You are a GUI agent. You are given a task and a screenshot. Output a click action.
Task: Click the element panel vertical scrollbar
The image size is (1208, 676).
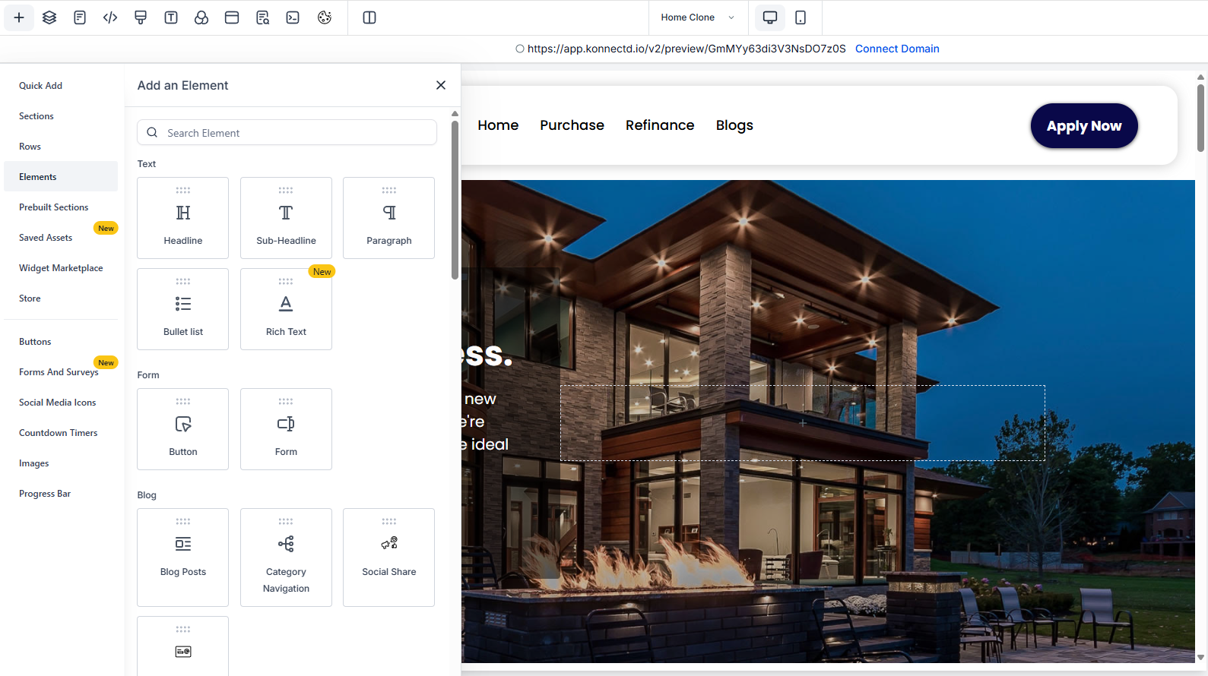click(455, 199)
